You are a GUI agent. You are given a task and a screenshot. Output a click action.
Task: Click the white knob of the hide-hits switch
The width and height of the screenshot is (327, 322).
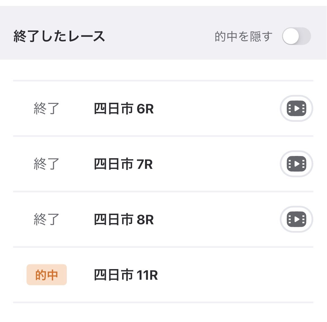(x=291, y=36)
